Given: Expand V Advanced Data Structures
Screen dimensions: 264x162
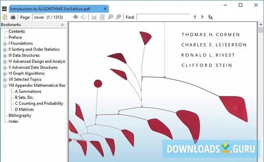Looking at the screenshot, I should 5,68.
